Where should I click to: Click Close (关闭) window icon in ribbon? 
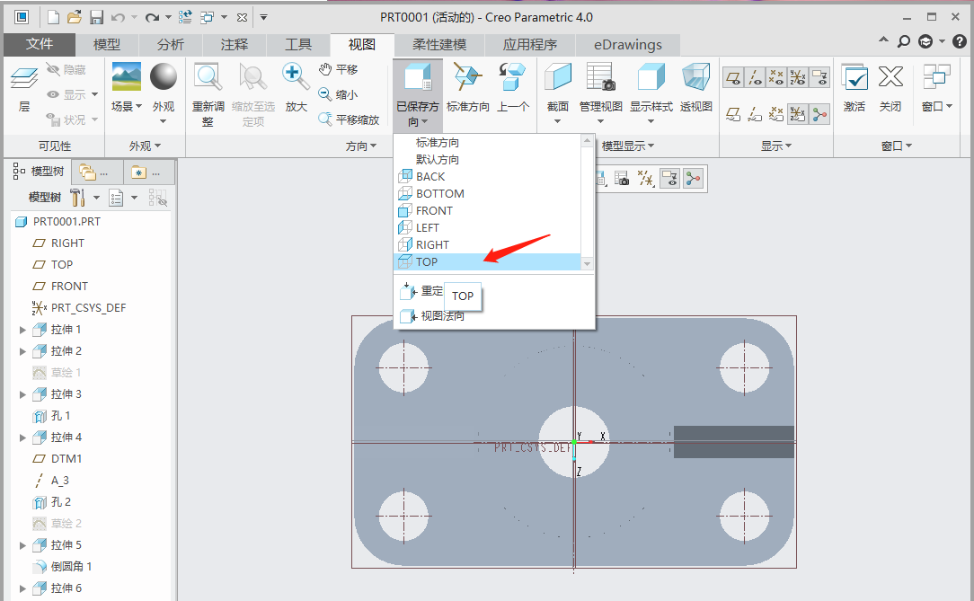tap(890, 87)
